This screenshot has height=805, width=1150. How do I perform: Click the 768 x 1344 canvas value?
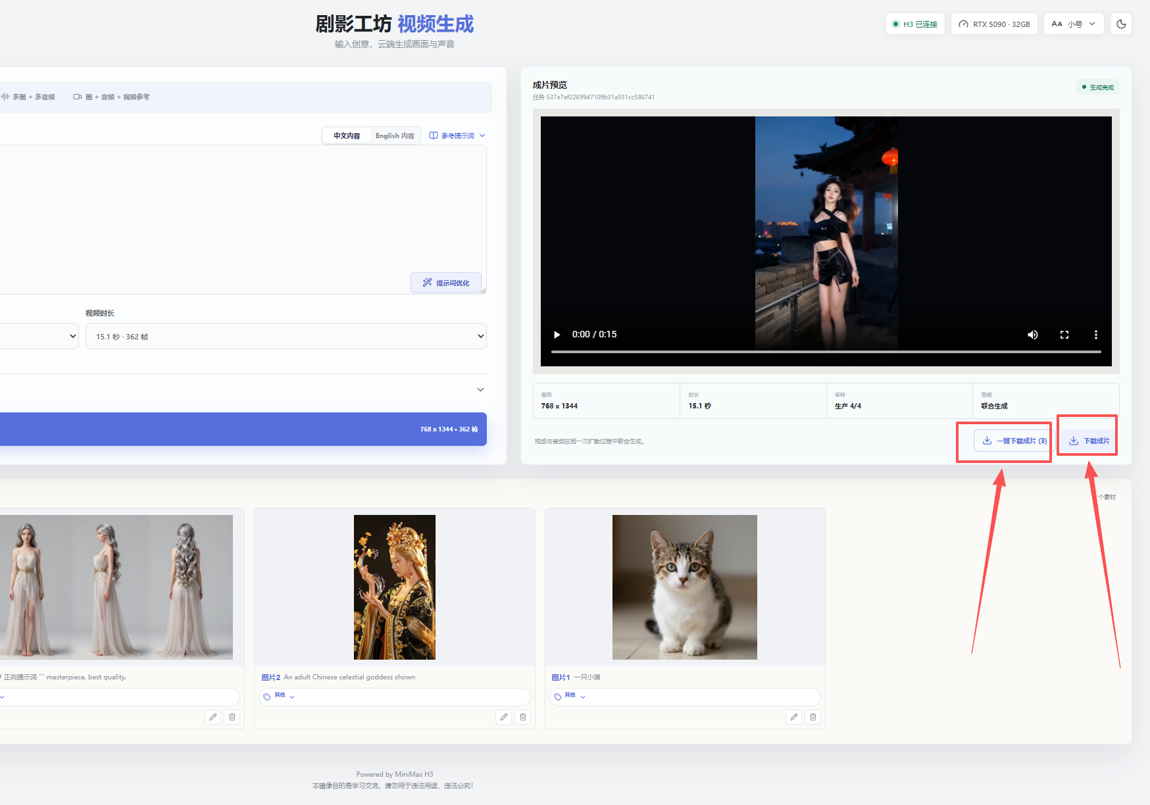(x=559, y=406)
